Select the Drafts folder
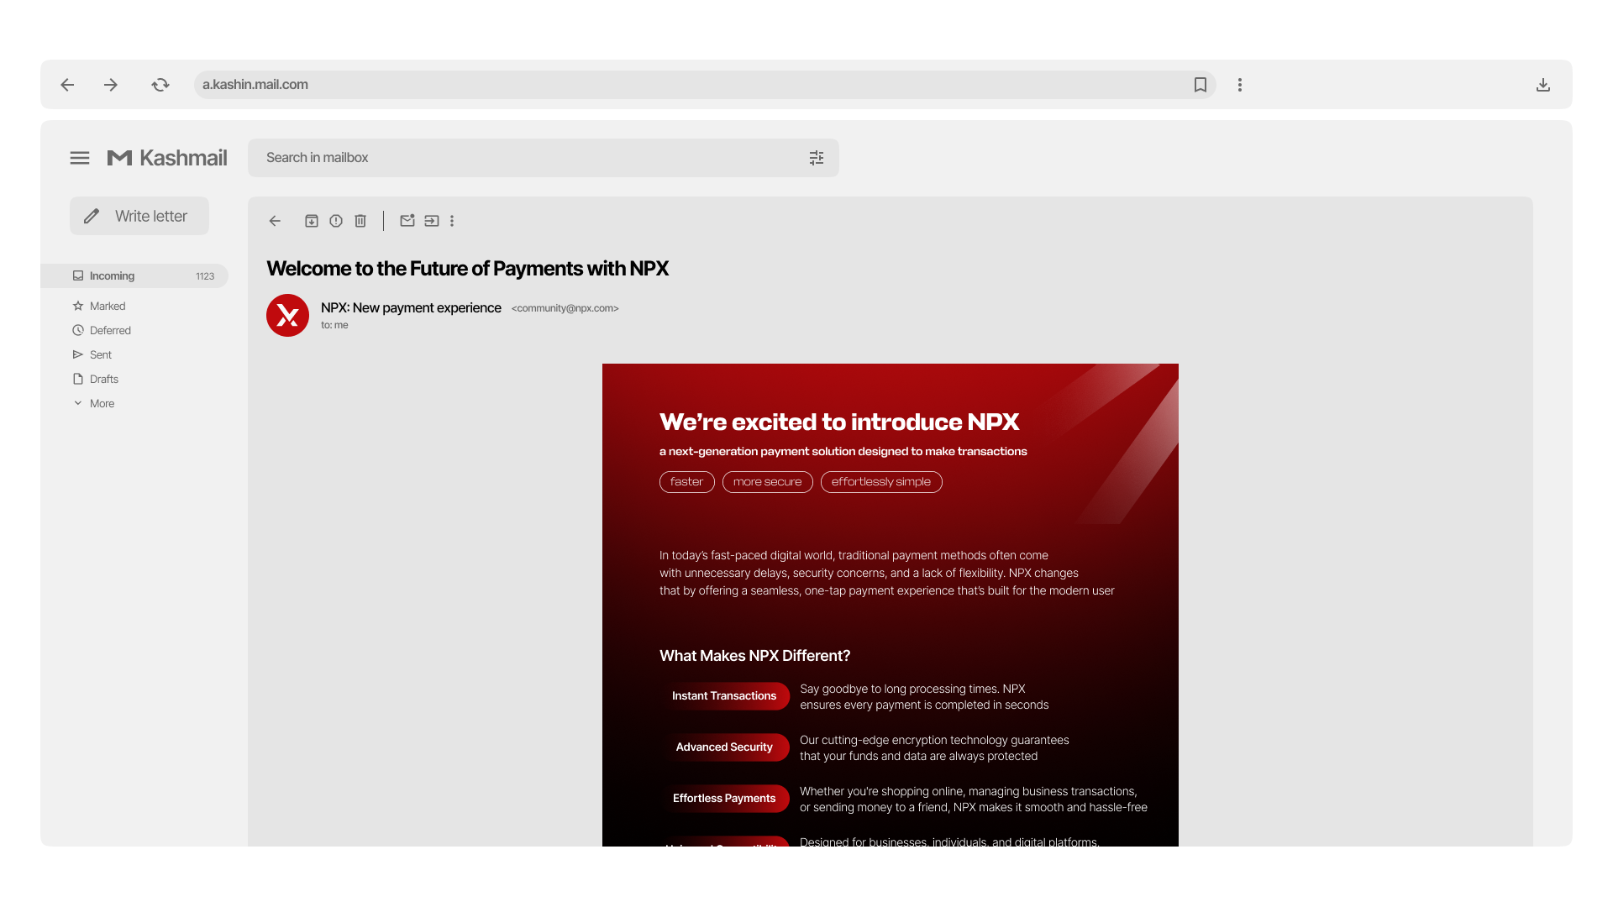 [103, 379]
